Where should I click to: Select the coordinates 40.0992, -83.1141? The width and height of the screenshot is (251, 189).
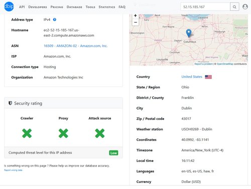[x=195, y=139]
